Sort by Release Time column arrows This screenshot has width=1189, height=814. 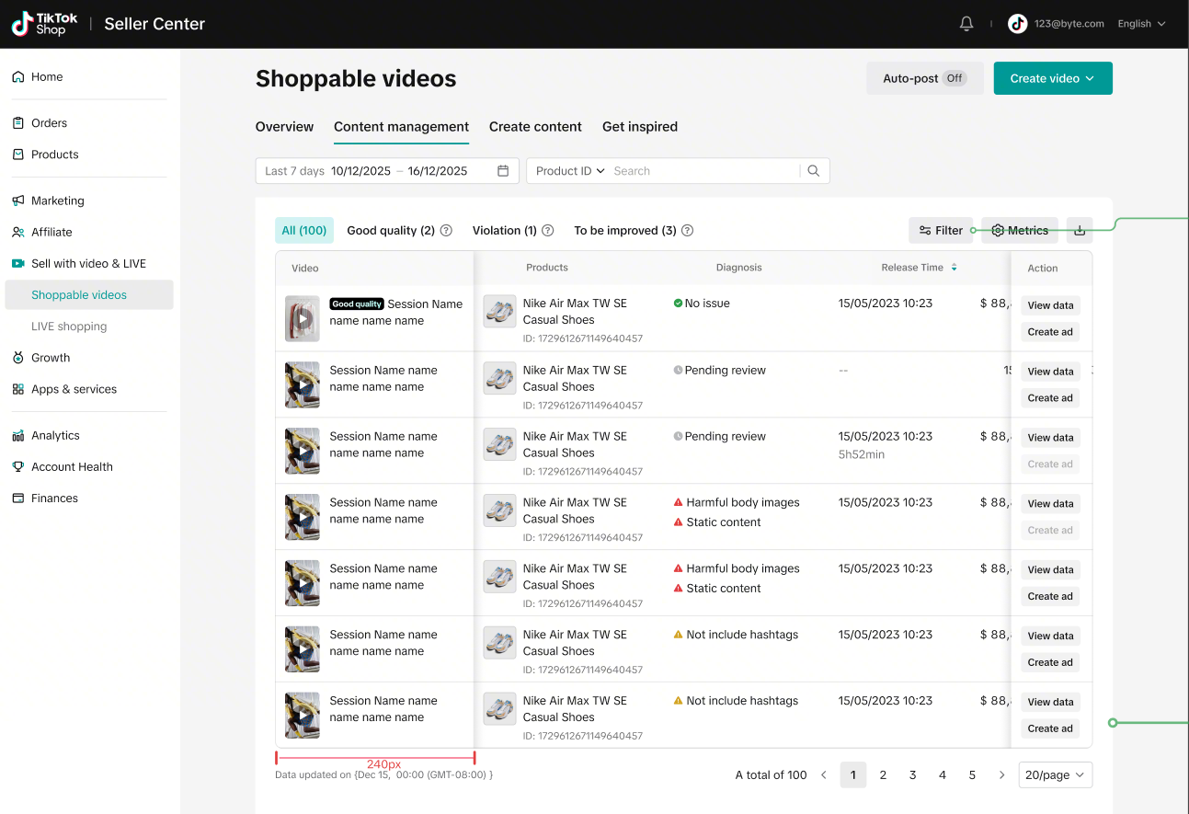954,268
